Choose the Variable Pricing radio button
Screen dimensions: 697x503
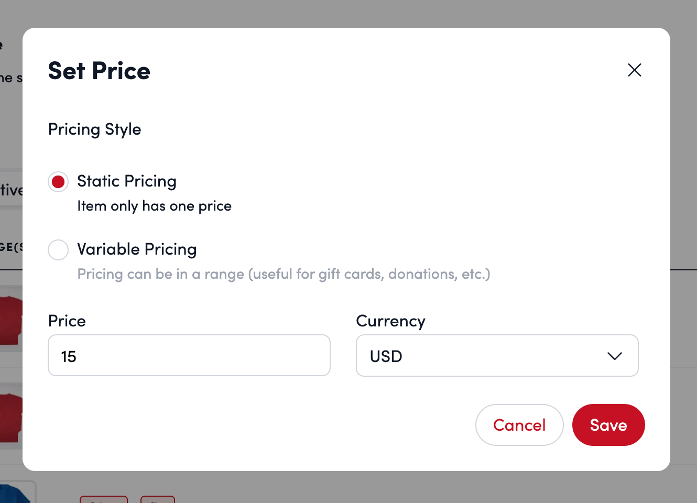(x=58, y=250)
